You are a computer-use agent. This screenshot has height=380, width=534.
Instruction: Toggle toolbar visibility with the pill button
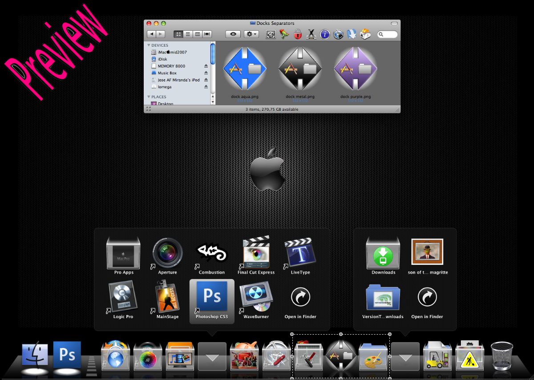(x=394, y=23)
